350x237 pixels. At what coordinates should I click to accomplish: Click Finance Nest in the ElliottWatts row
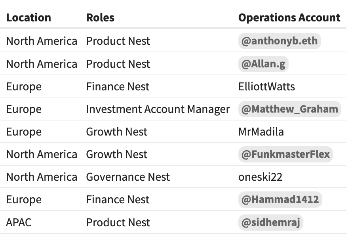pyautogui.click(x=118, y=86)
